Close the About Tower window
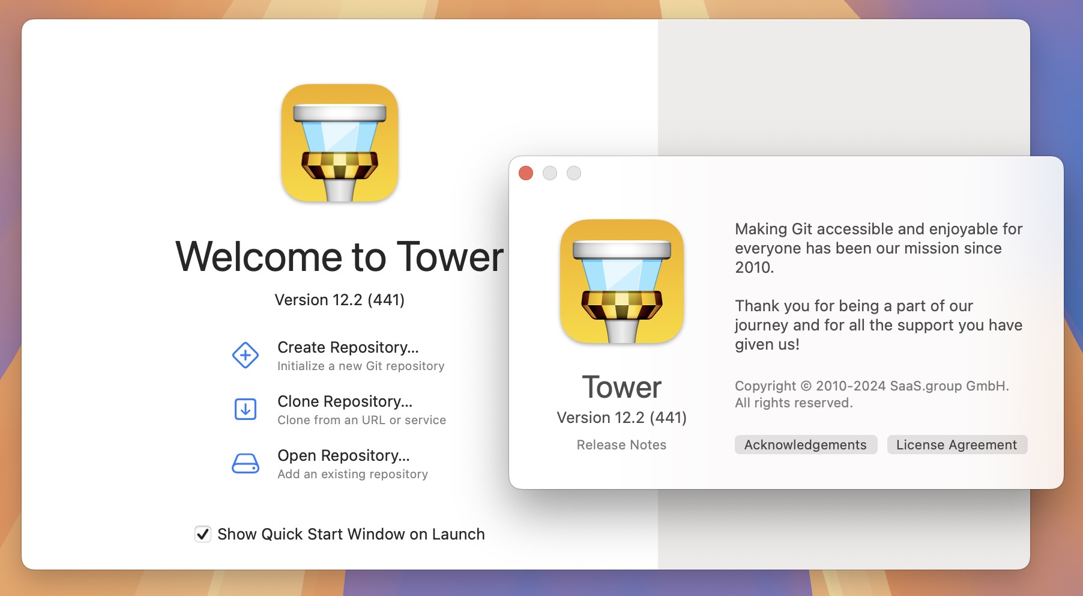1083x596 pixels. tap(526, 173)
